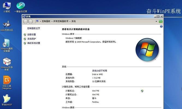Open 远程设置 link
This screenshot has width=182, height=109.
click(x=31, y=35)
